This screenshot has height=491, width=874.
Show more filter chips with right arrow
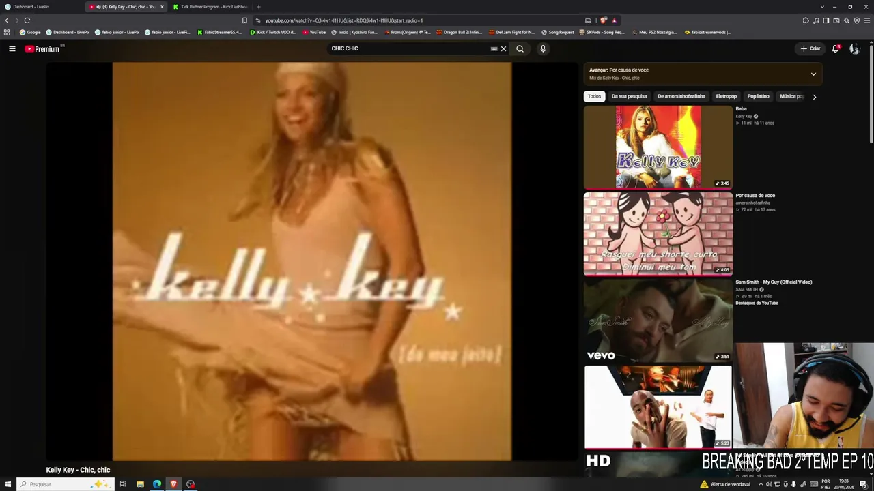(x=814, y=97)
